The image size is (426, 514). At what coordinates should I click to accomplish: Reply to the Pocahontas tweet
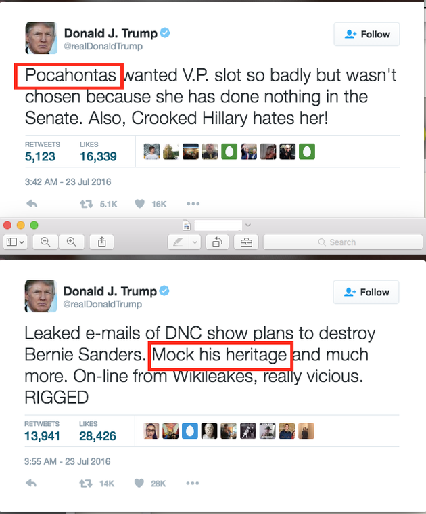click(x=32, y=204)
